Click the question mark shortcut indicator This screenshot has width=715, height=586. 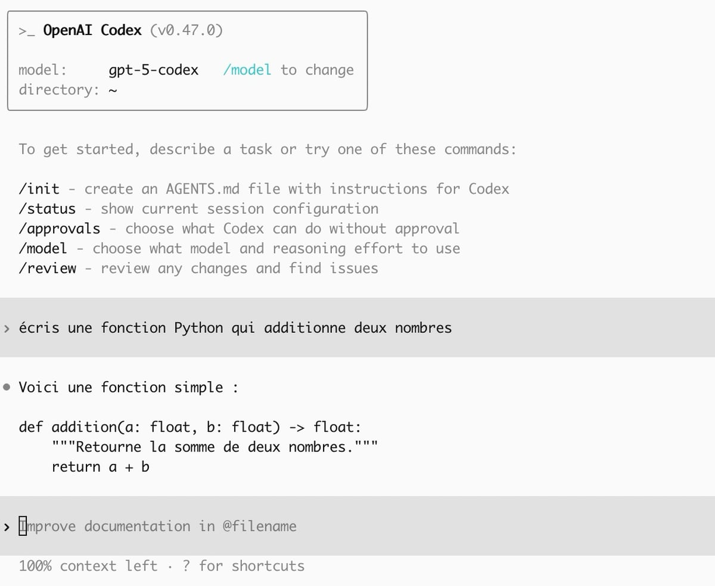click(186, 566)
